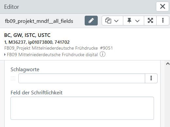Select the mask name fb09_projekt_mndf__all_fields
Viewport: 170px width, 127px height.
click(x=39, y=21)
